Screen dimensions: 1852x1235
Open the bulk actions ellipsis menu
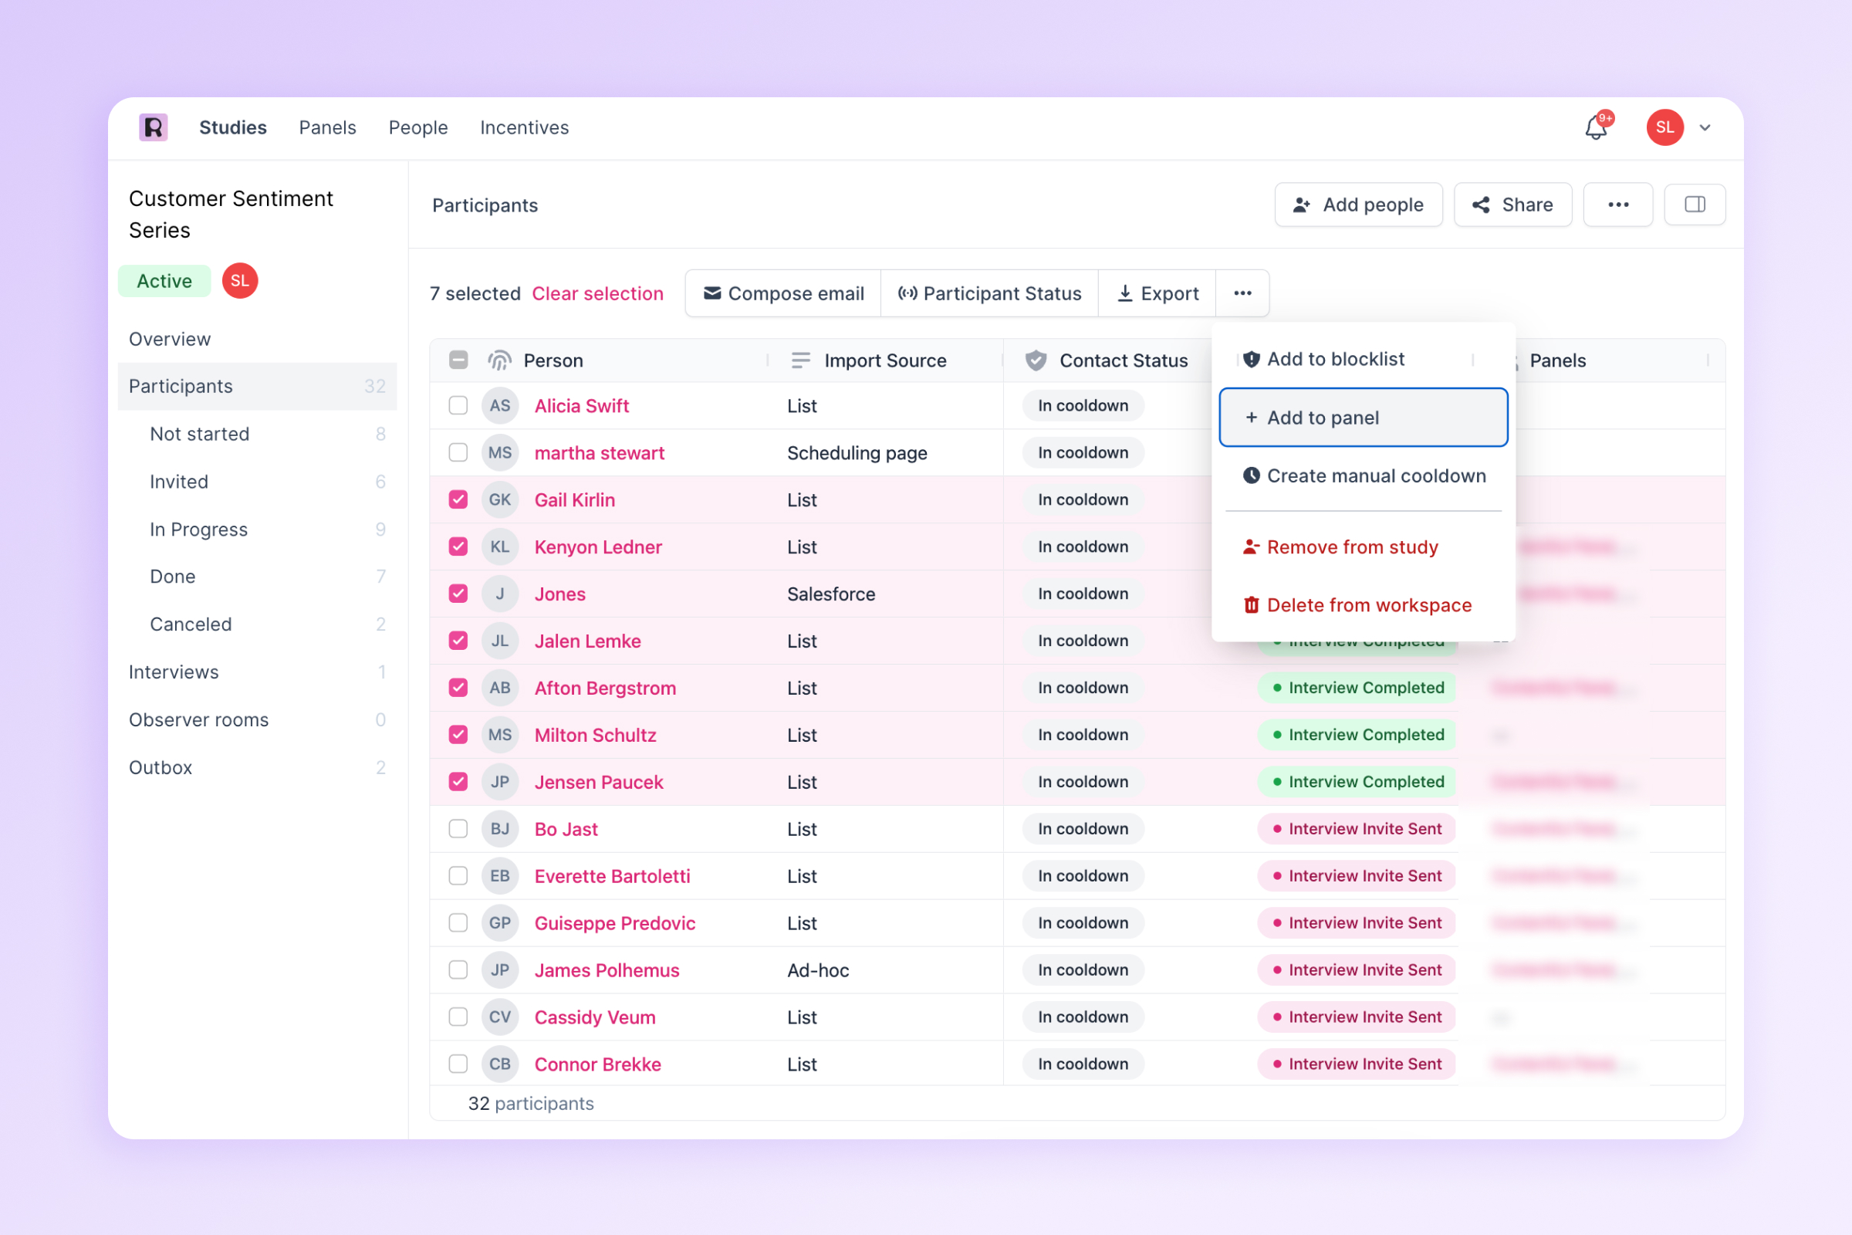tap(1242, 293)
